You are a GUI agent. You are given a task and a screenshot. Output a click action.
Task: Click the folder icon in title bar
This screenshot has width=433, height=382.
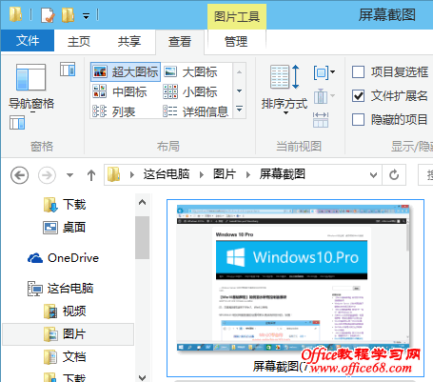click(x=15, y=14)
